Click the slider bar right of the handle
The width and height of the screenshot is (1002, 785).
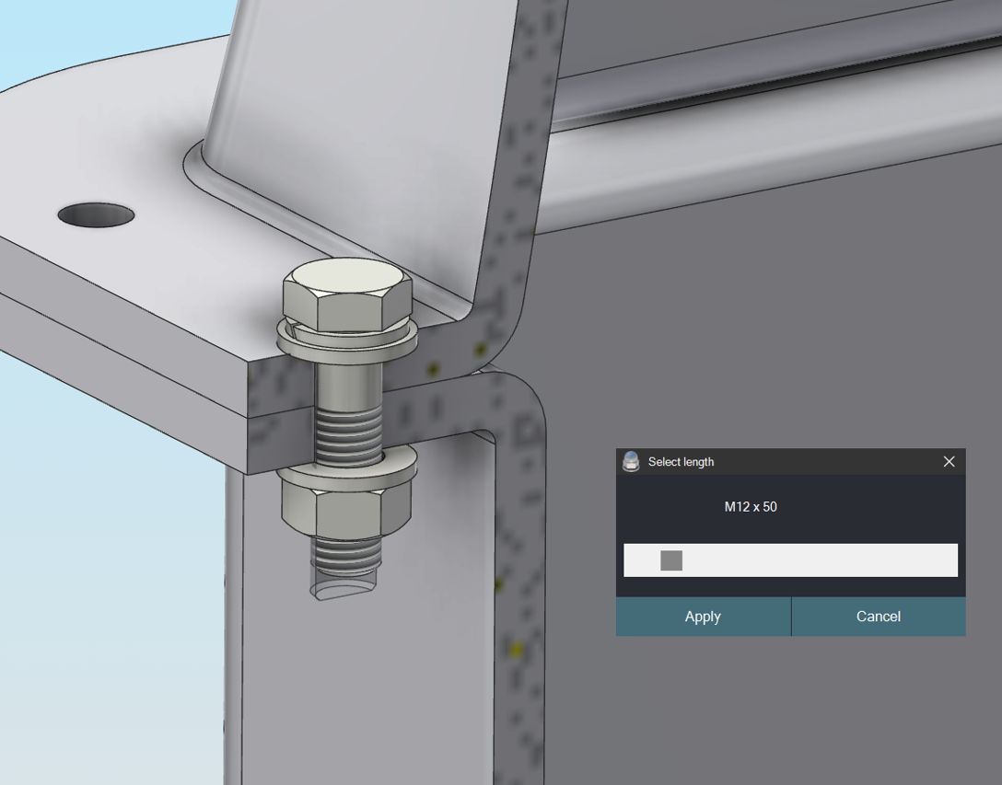[829, 560]
